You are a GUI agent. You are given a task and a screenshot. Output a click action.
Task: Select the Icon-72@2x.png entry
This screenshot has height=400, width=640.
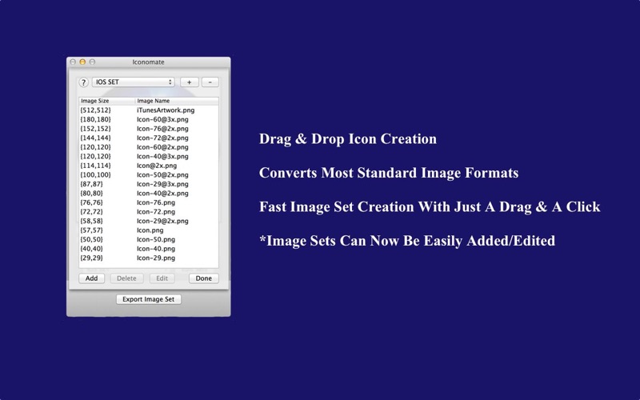tap(162, 138)
